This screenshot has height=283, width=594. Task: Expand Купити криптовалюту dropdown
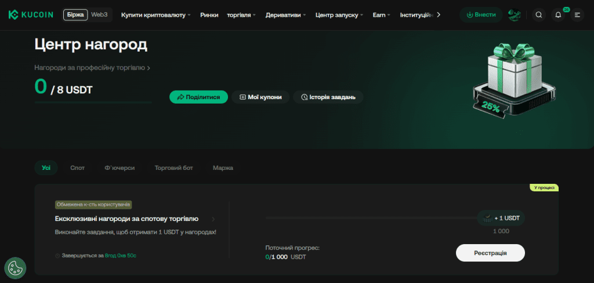155,14
